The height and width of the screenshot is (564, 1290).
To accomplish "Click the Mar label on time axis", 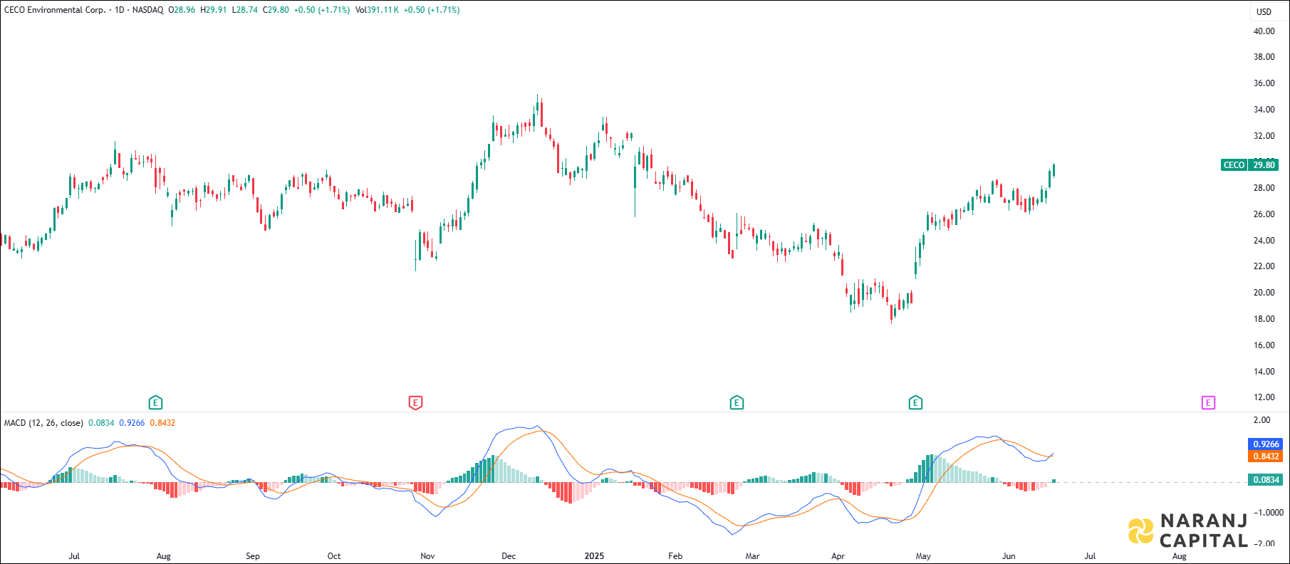I will coord(752,556).
